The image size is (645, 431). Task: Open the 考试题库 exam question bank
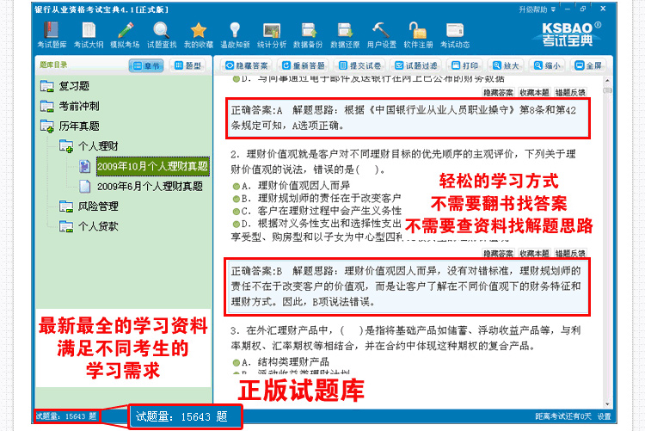tap(52, 34)
